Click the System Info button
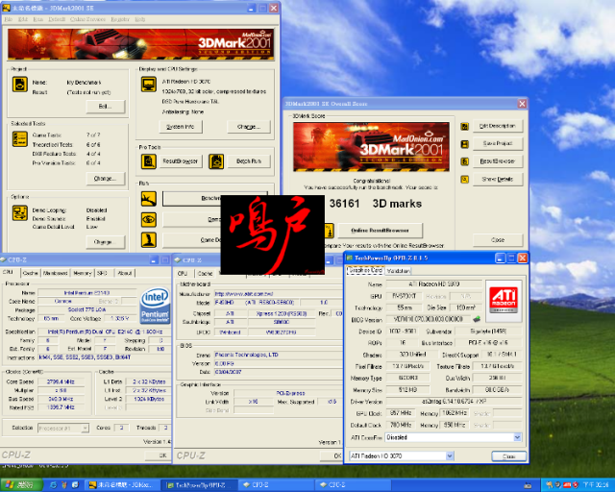Screen dimensions: 615x492 click(181, 127)
